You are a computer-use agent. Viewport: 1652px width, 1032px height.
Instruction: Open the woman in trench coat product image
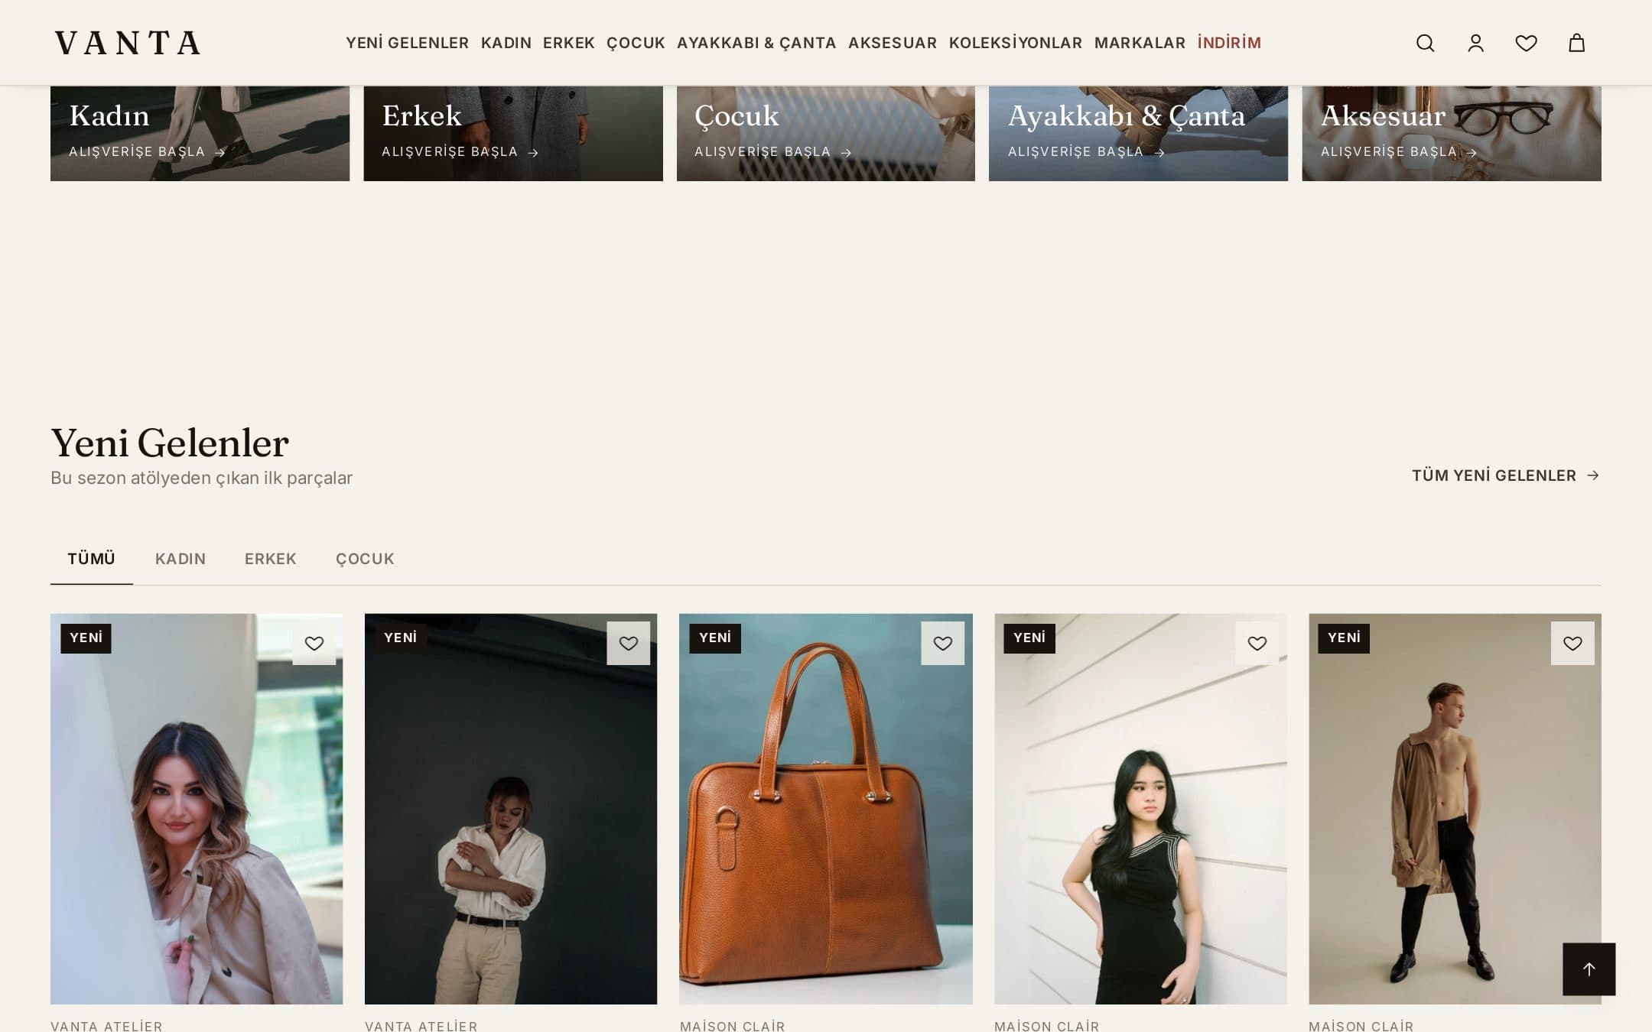(x=197, y=809)
